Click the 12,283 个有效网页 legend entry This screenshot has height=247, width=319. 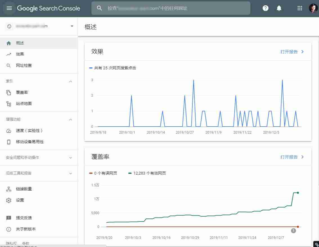[x=147, y=173]
